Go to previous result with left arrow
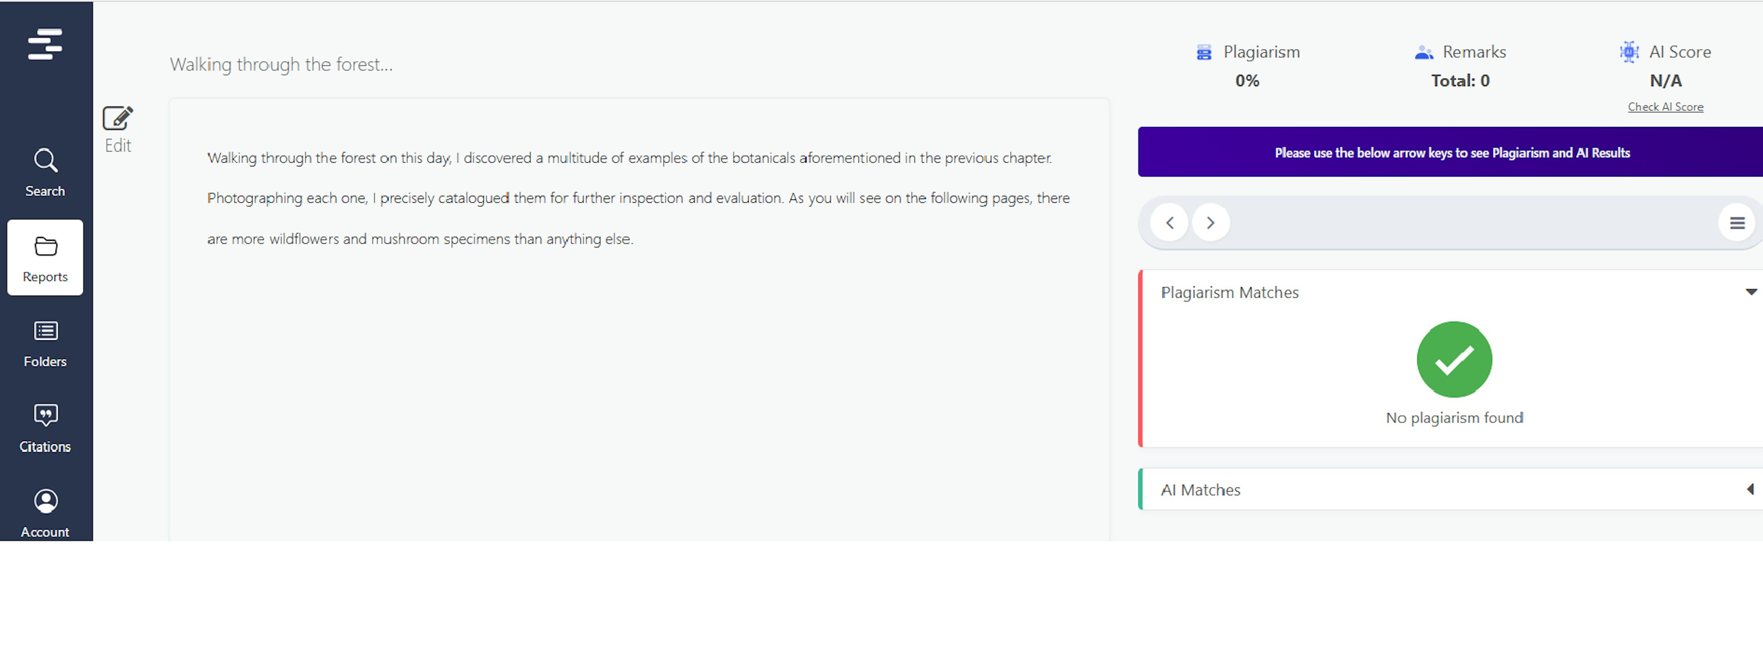The image size is (1763, 653). pyautogui.click(x=1170, y=223)
